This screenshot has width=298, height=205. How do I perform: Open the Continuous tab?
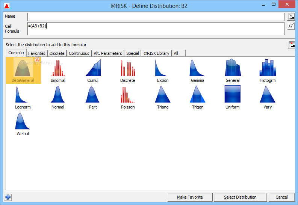click(79, 53)
